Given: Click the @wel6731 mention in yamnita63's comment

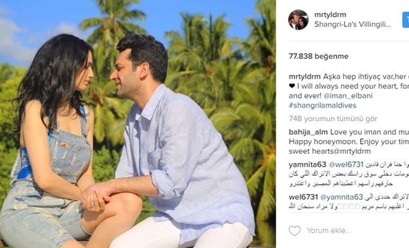Looking at the screenshot, I should (346, 164).
